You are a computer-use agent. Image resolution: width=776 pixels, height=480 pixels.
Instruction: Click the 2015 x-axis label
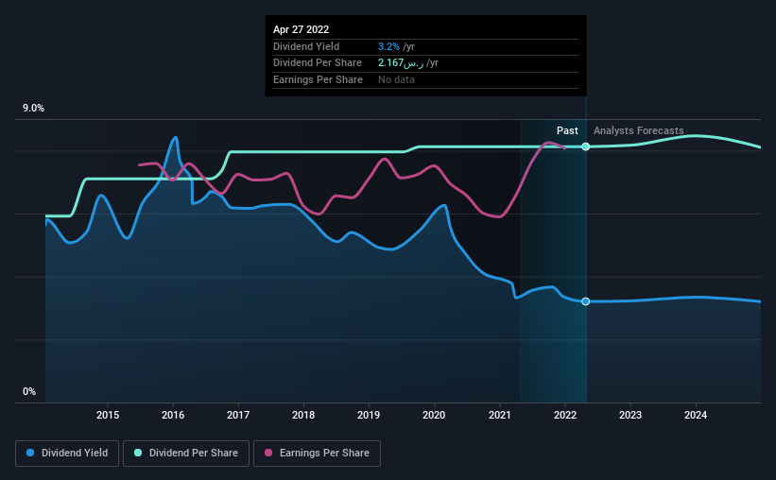[108, 415]
